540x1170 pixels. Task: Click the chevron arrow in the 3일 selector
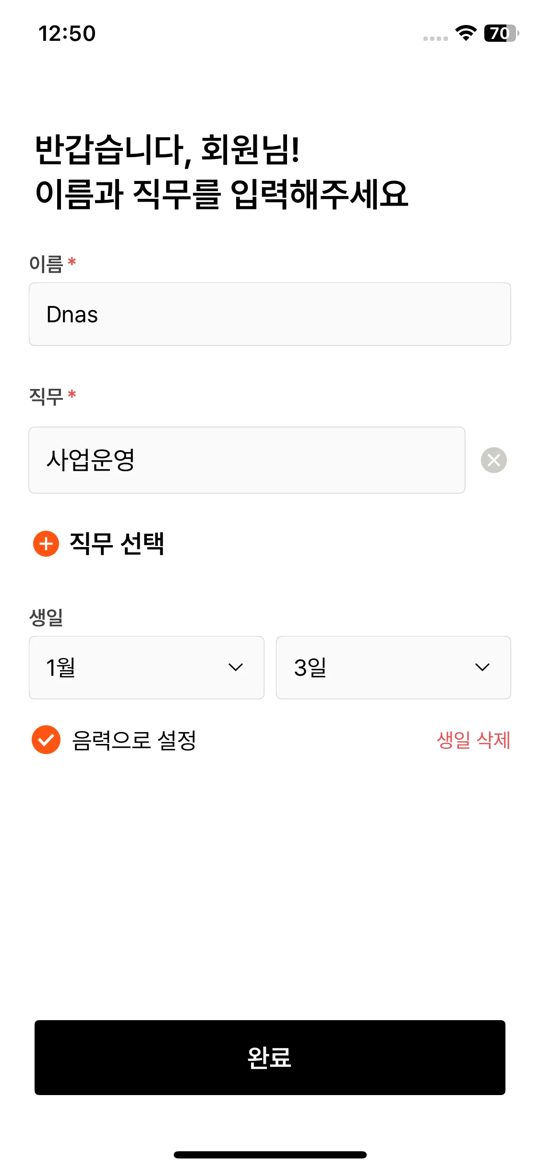[482, 667]
